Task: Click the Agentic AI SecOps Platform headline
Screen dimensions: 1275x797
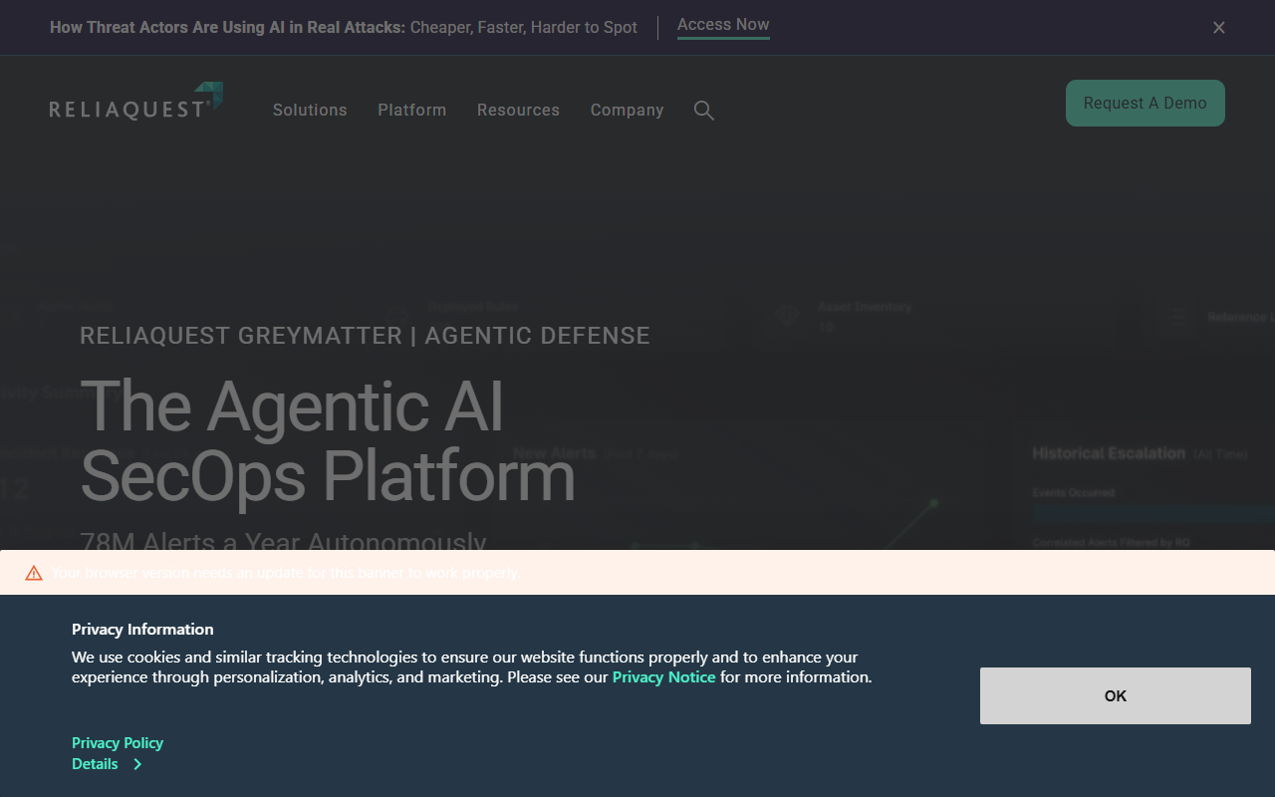Action: pyautogui.click(x=328, y=440)
